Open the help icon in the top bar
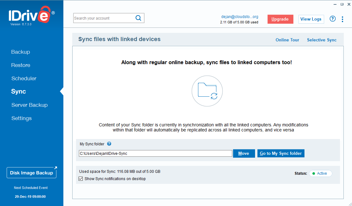 click(332, 19)
